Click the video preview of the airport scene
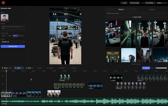168x106 pixels. pos(65,36)
